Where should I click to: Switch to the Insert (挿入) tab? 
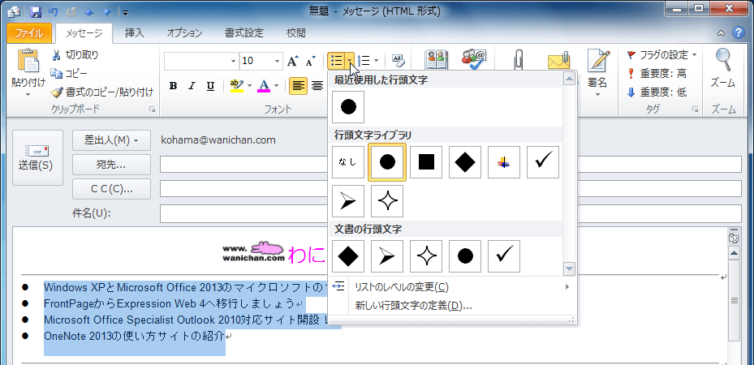tap(134, 33)
